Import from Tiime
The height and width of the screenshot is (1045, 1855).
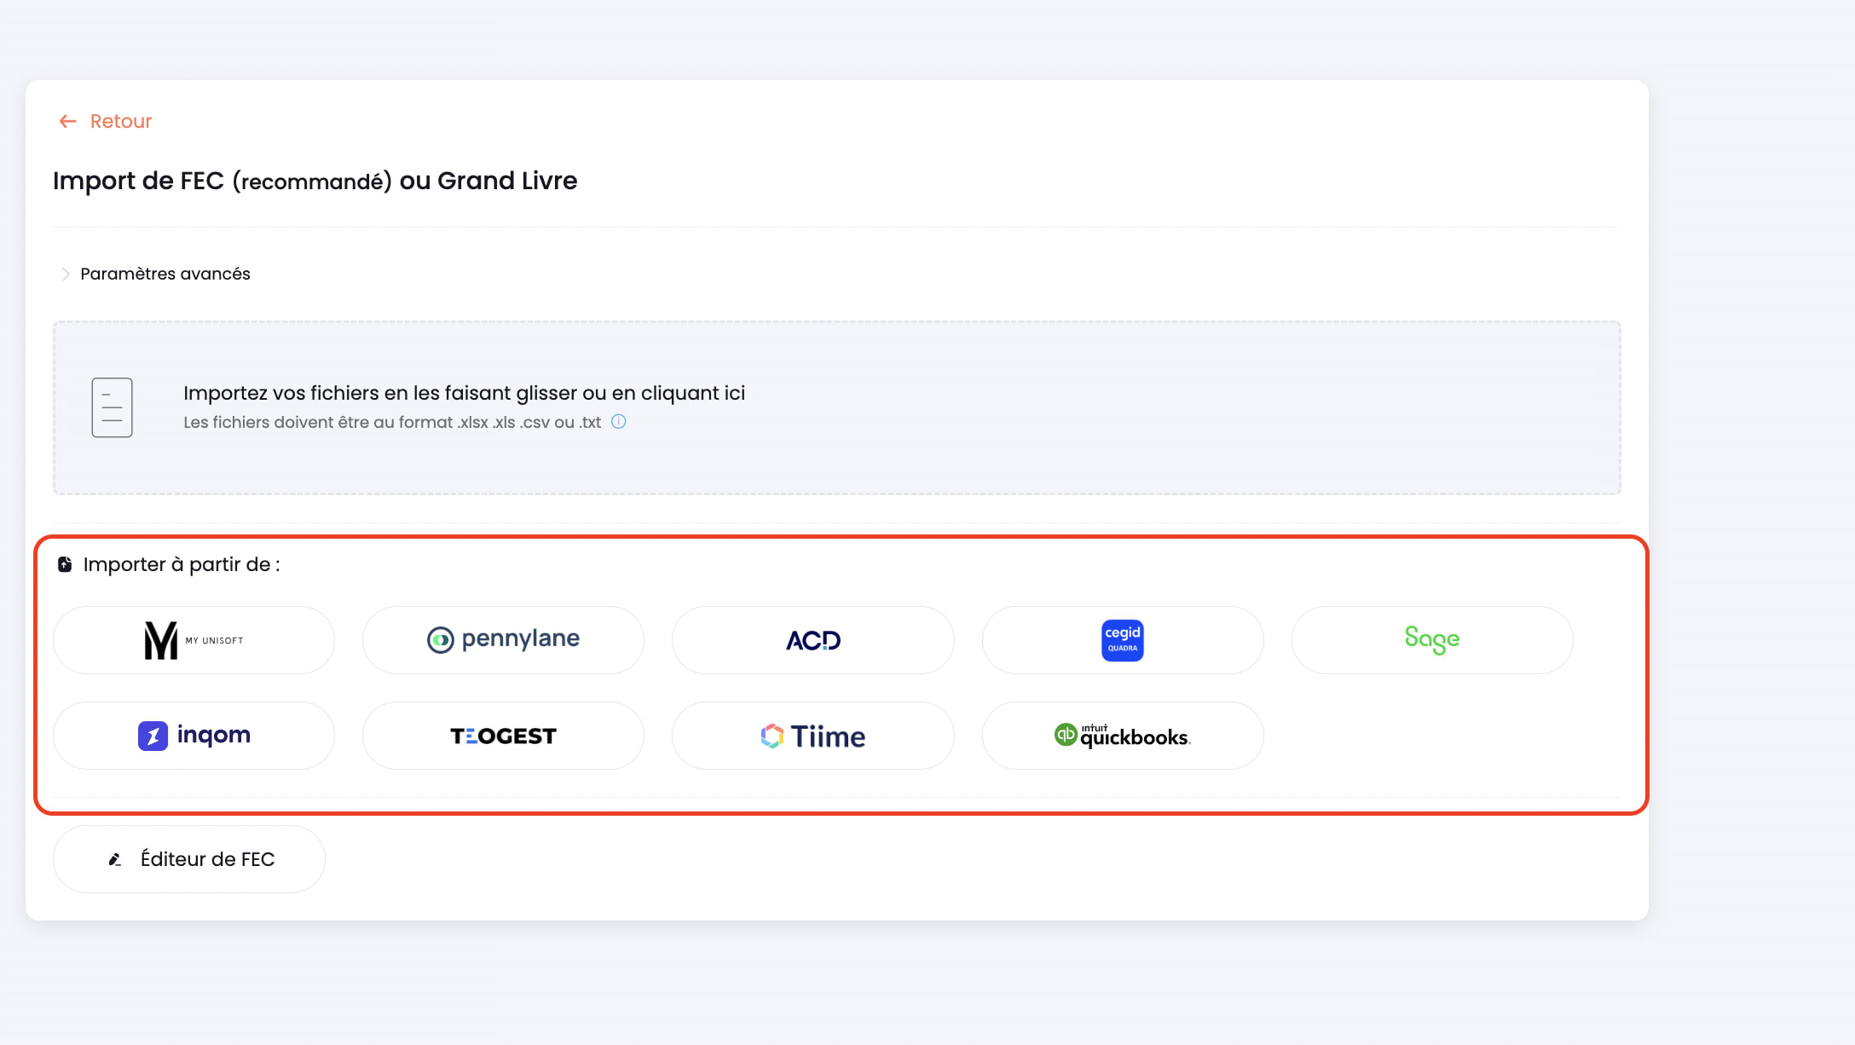[812, 736]
